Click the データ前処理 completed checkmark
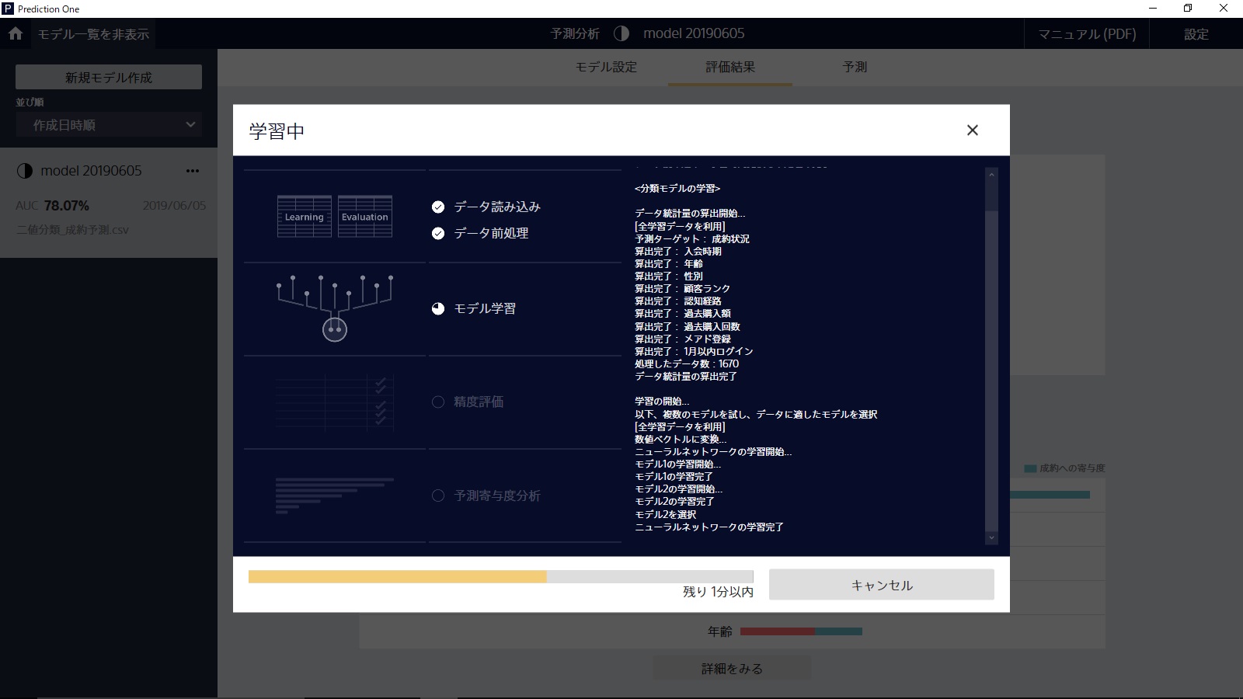Screen dimensions: 1243x699 click(x=438, y=233)
